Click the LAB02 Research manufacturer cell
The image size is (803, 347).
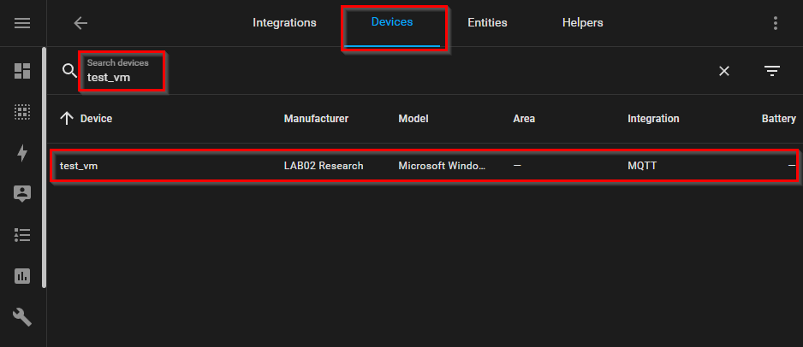324,166
